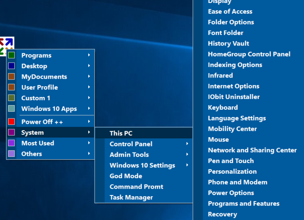Expand the MyDocuments submenu arrow
Screen dimensions: 304x220
coord(89,76)
